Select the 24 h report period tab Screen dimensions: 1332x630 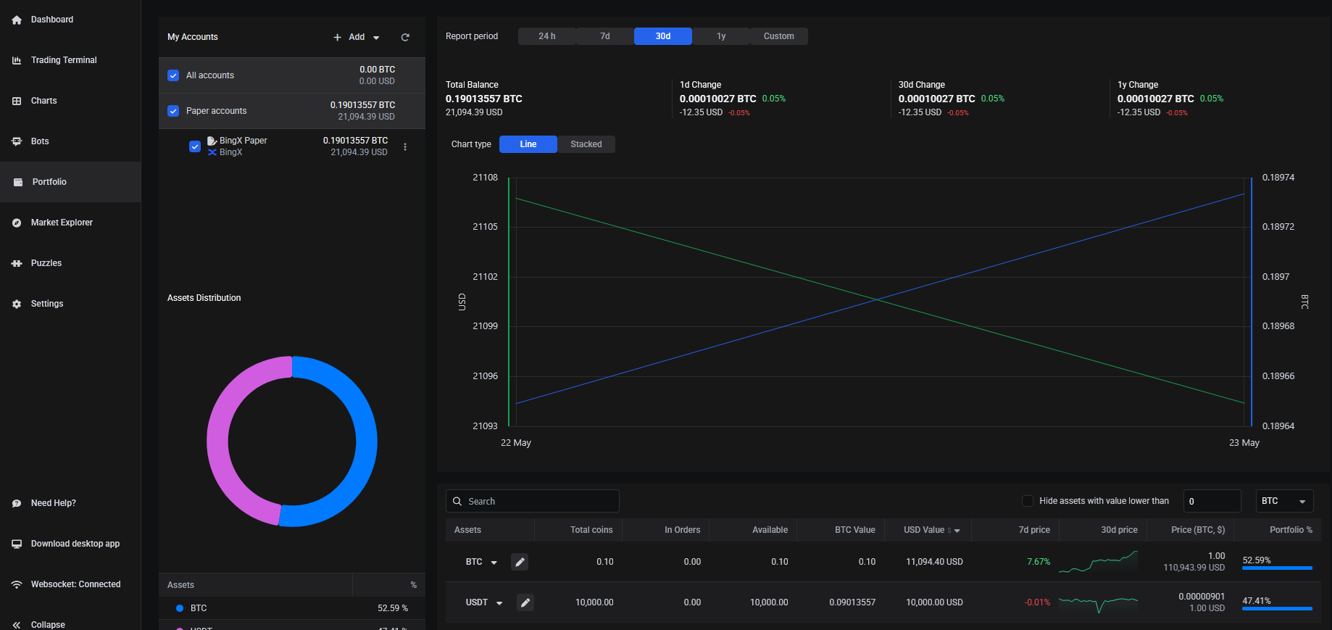pyautogui.click(x=547, y=36)
